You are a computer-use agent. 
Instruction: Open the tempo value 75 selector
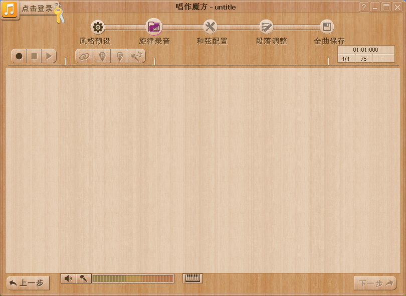pyautogui.click(x=363, y=58)
